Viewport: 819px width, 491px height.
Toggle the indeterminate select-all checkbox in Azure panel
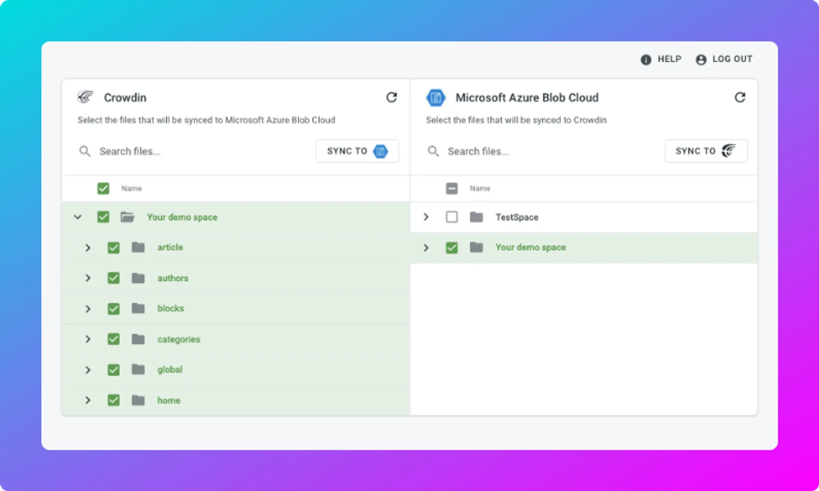pyautogui.click(x=452, y=188)
